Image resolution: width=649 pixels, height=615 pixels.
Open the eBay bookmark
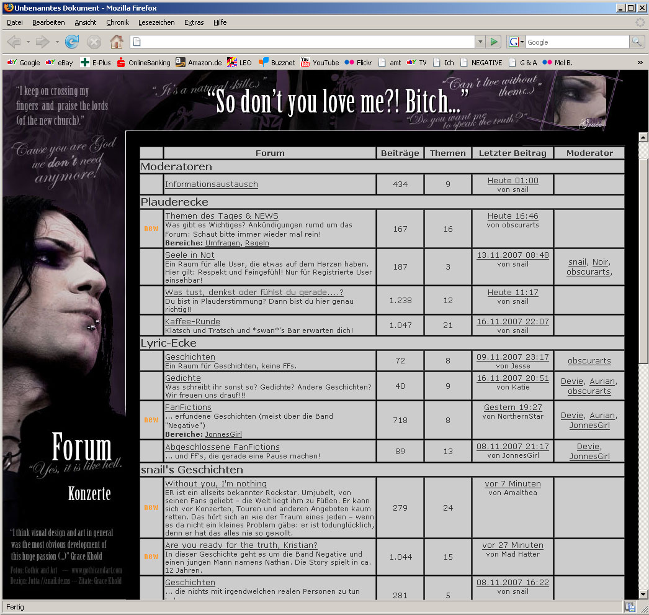(x=59, y=63)
